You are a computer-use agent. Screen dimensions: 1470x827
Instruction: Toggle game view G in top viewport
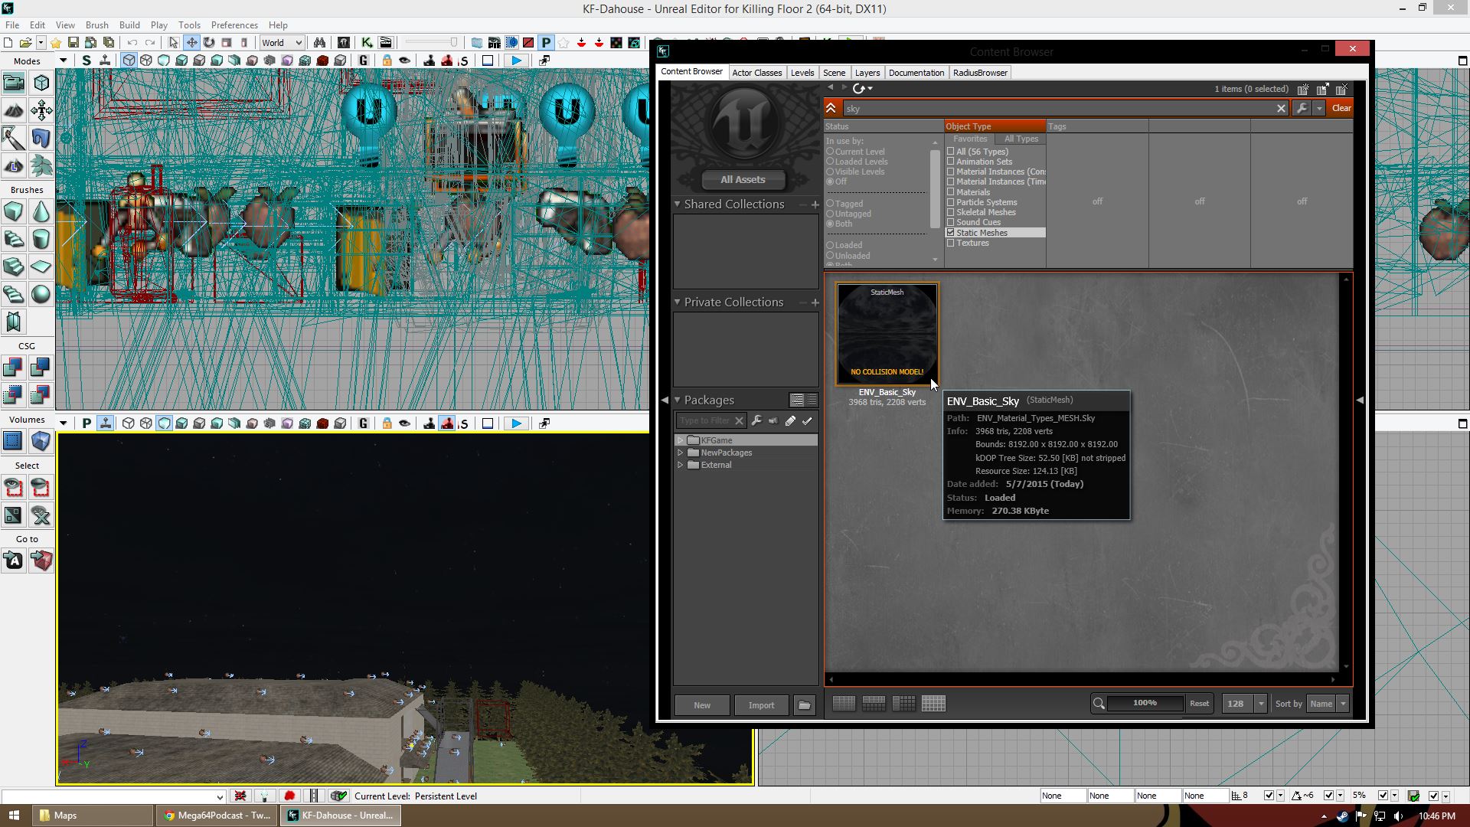point(363,60)
